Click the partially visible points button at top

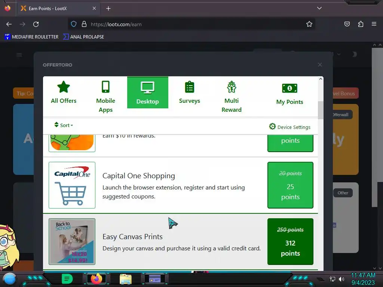pyautogui.click(x=290, y=143)
